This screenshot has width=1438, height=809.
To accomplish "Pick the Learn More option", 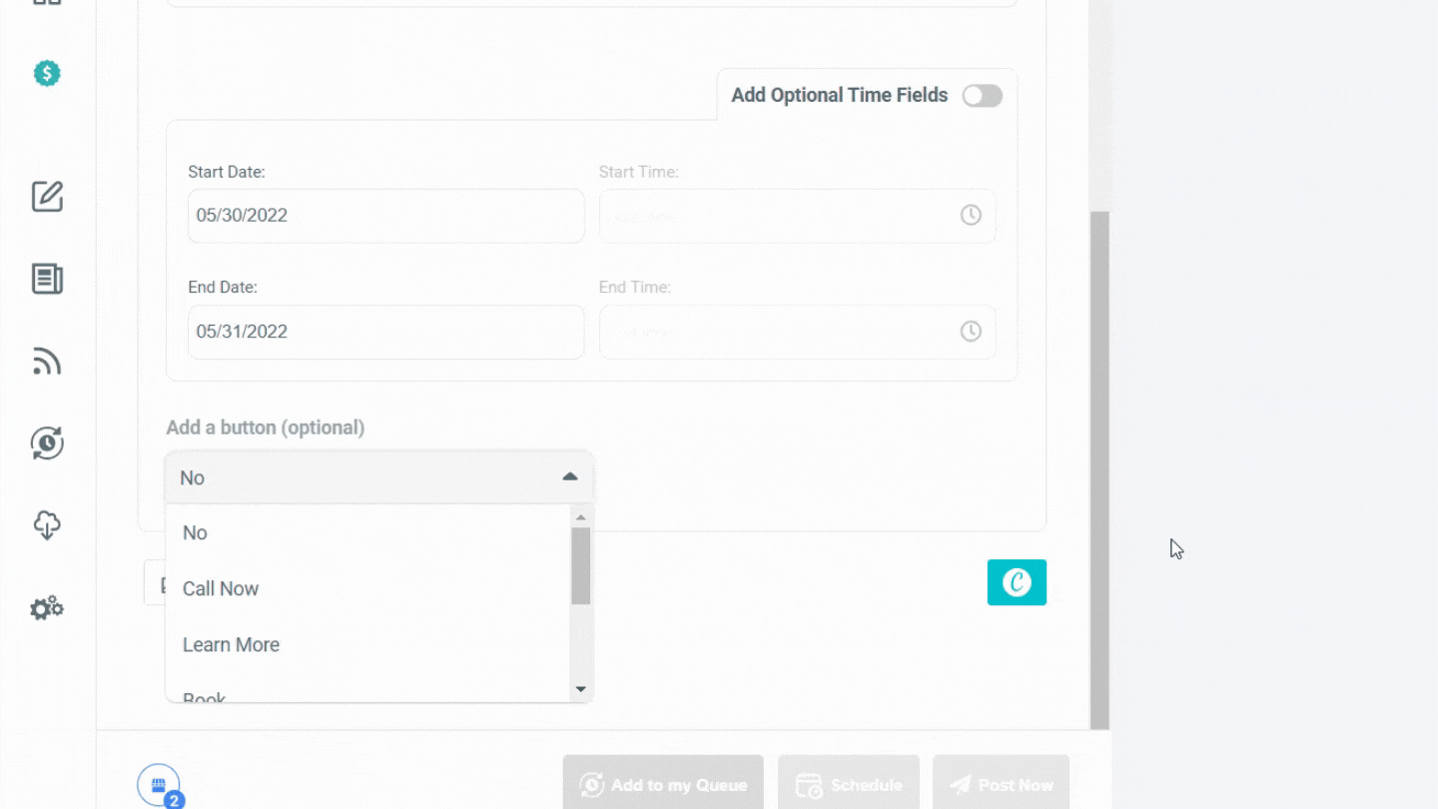I will pos(231,644).
